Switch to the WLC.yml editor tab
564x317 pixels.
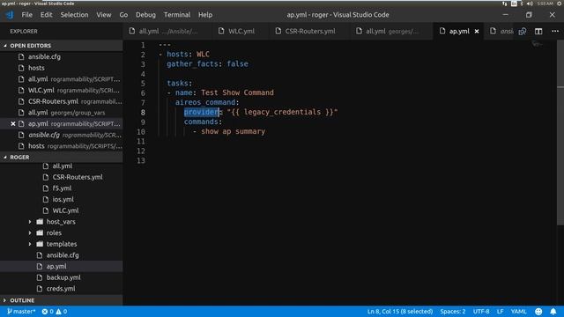pyautogui.click(x=241, y=32)
